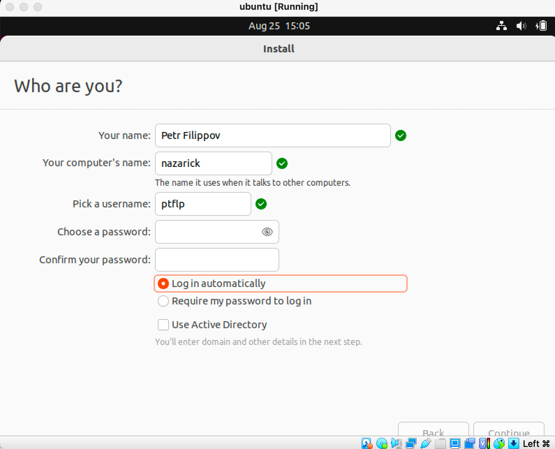This screenshot has height=449, width=555.
Task: Click the VirtualBox display status icon
Action: click(455, 443)
